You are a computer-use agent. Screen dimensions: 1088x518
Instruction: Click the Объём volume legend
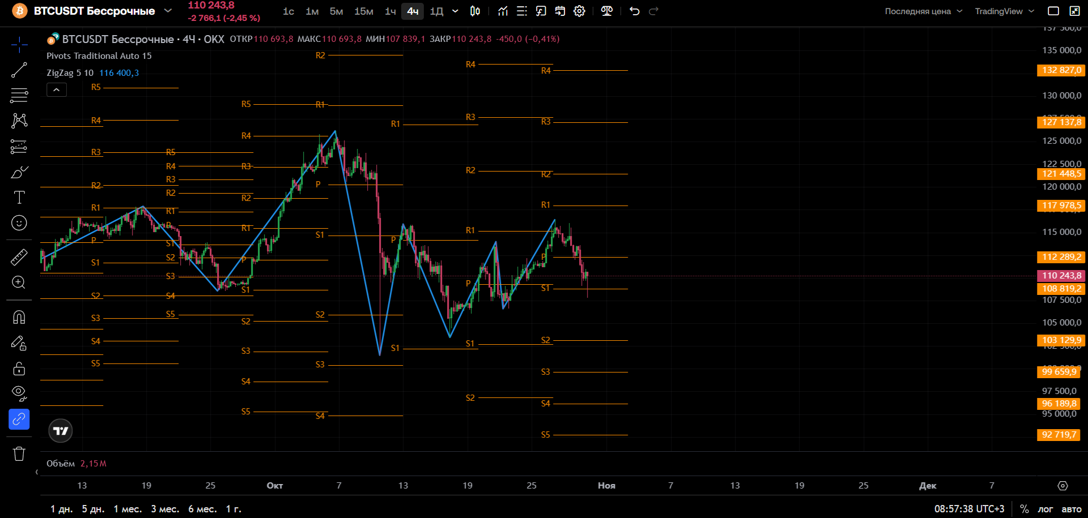tap(61, 464)
